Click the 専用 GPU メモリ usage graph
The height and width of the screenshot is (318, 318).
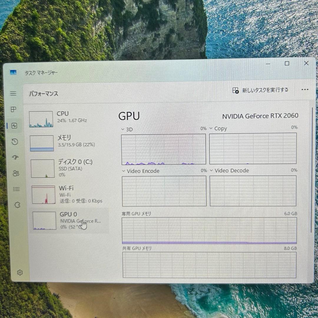point(209,231)
